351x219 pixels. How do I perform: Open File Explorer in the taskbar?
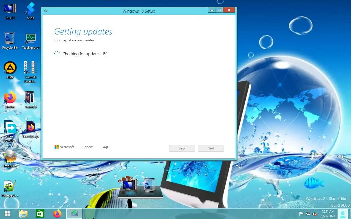pos(23,214)
